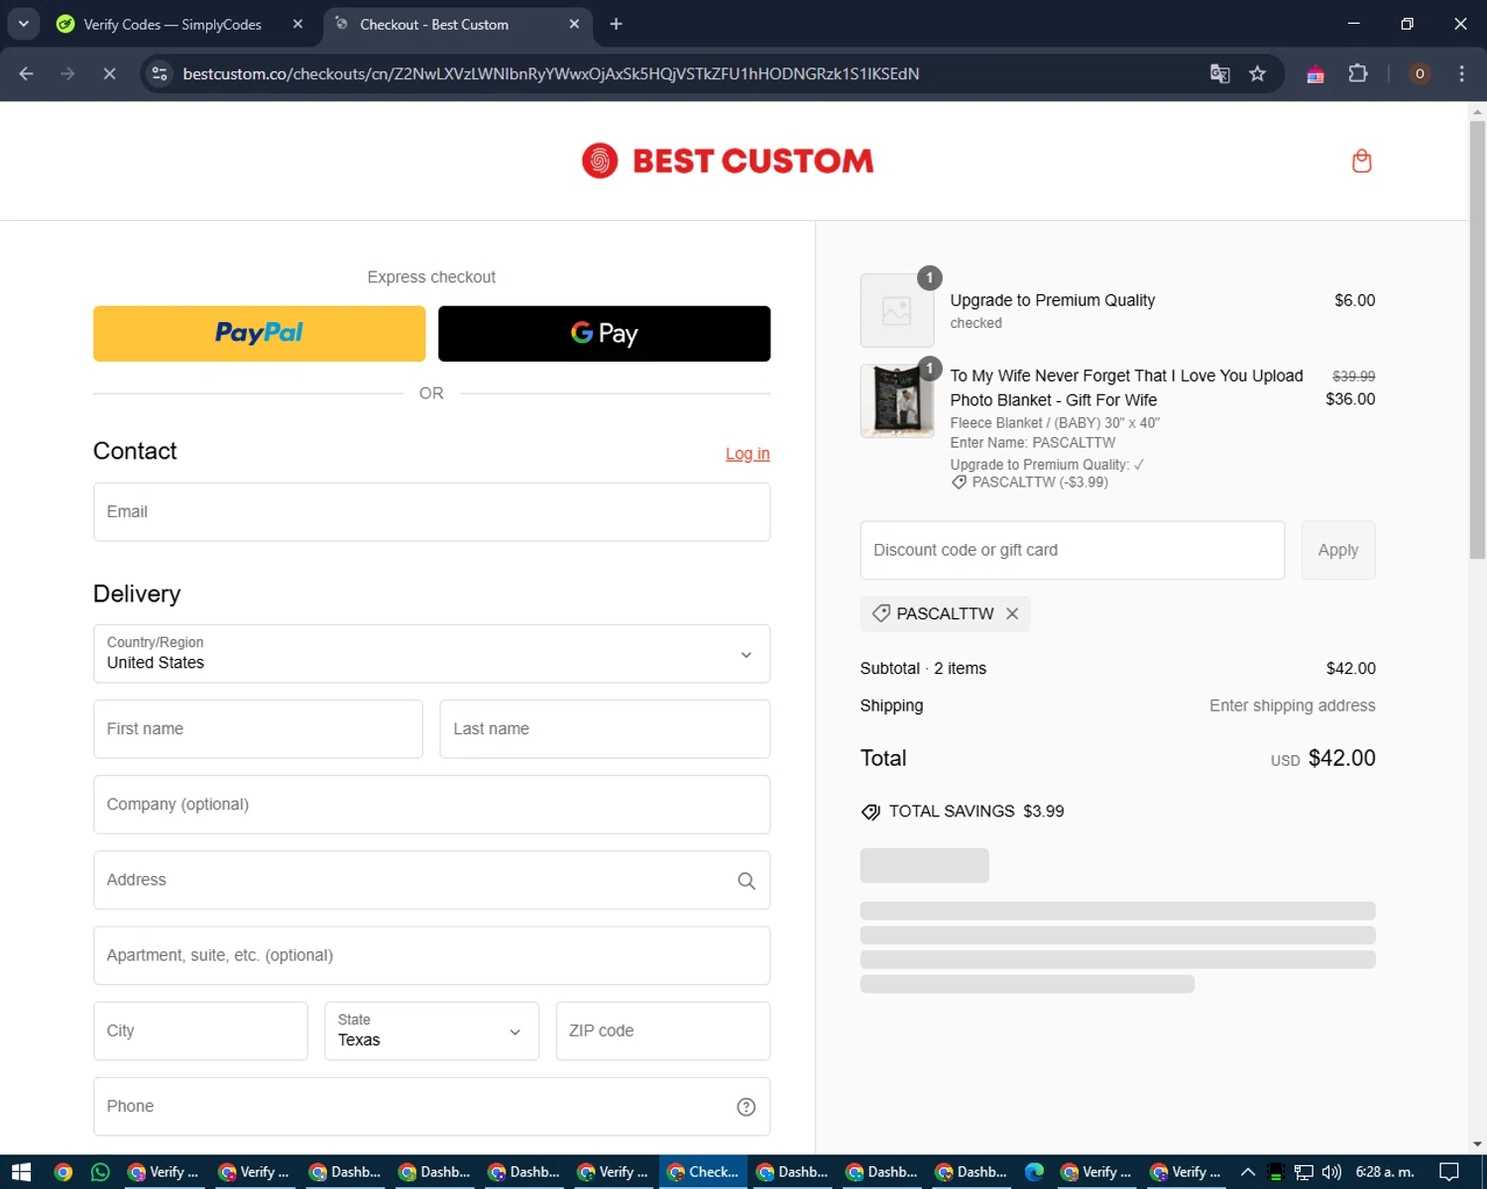Pay with Google Pay
Image resolution: width=1487 pixels, height=1189 pixels.
[x=604, y=333]
